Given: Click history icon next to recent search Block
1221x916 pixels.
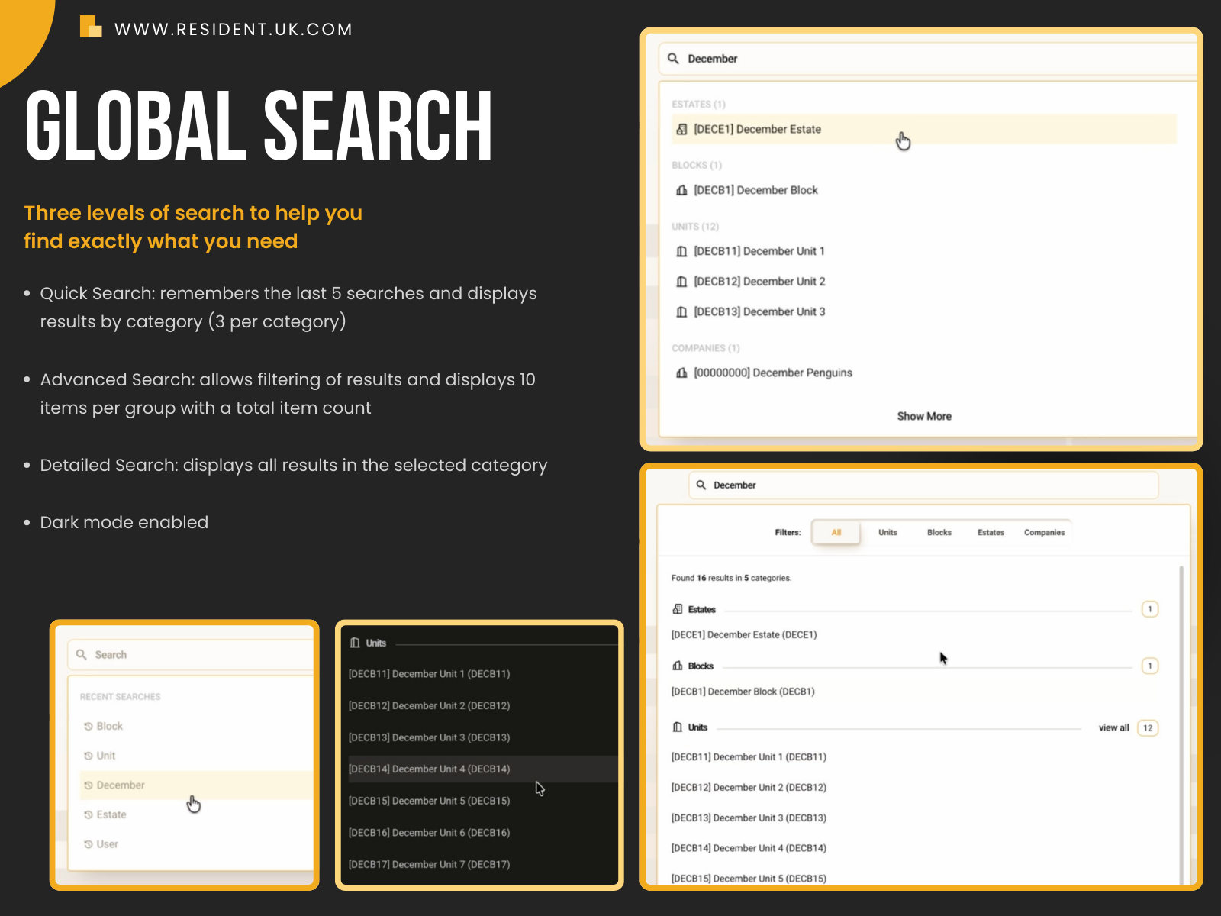Looking at the screenshot, I should tap(89, 727).
